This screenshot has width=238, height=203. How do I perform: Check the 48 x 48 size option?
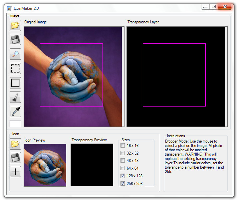pos(122,161)
